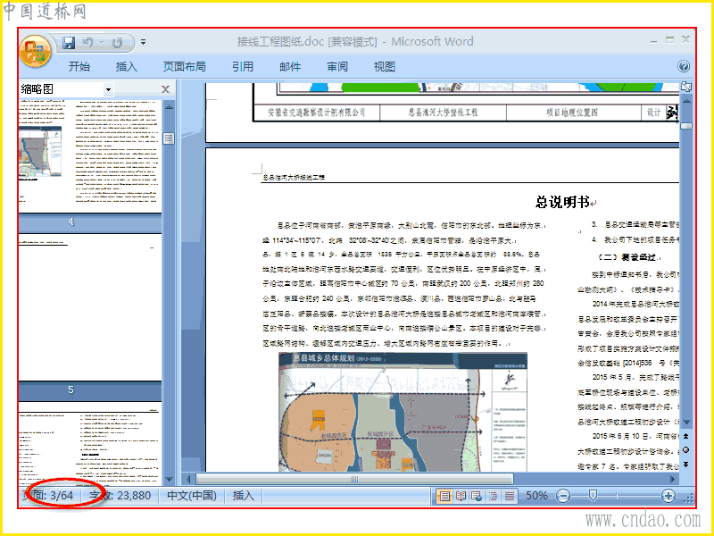The image size is (714, 536).
Task: Switch to the 插入 ribbon tab
Action: 126,67
